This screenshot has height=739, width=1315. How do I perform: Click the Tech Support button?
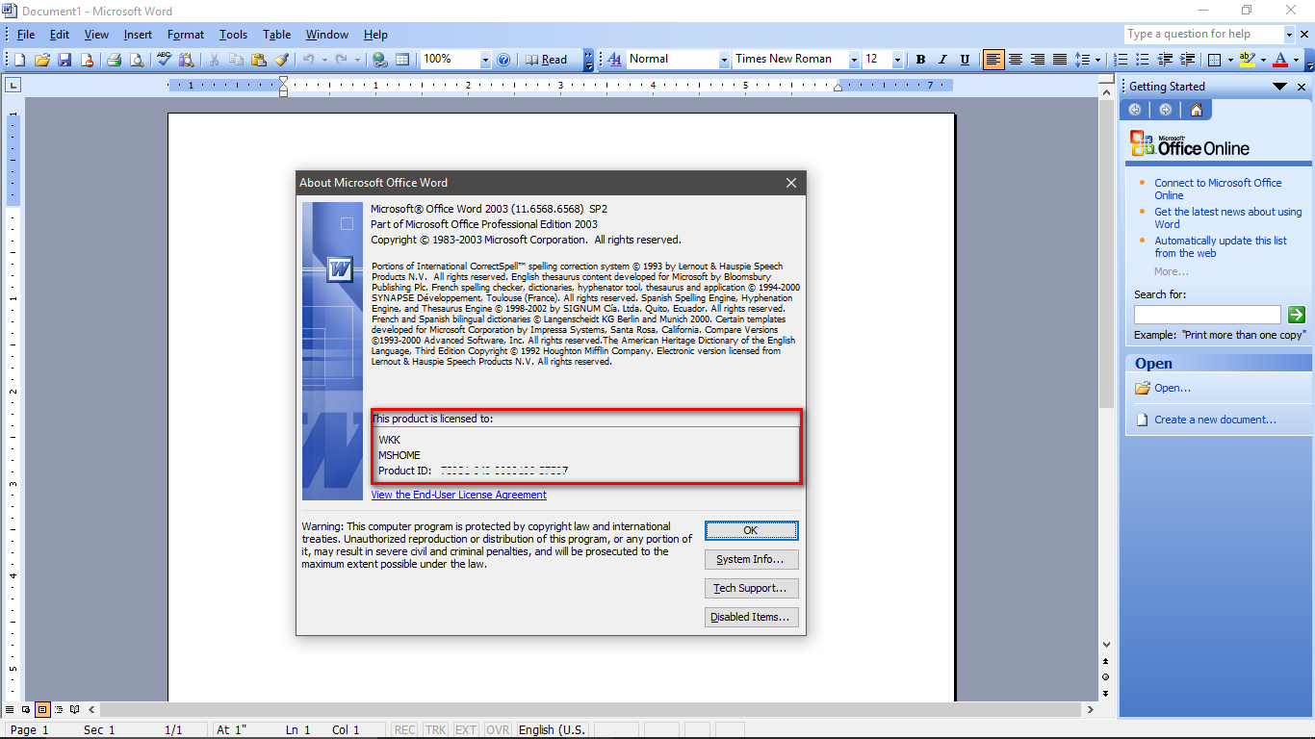751,588
